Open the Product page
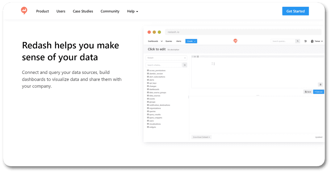The image size is (331, 173). (42, 11)
